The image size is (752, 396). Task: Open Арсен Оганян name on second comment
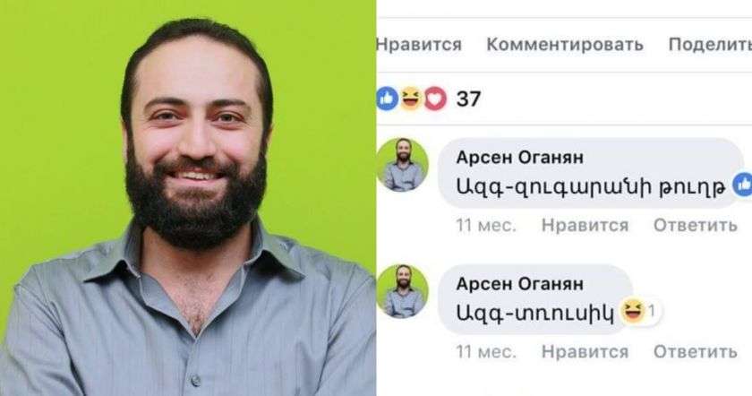pos(520,284)
